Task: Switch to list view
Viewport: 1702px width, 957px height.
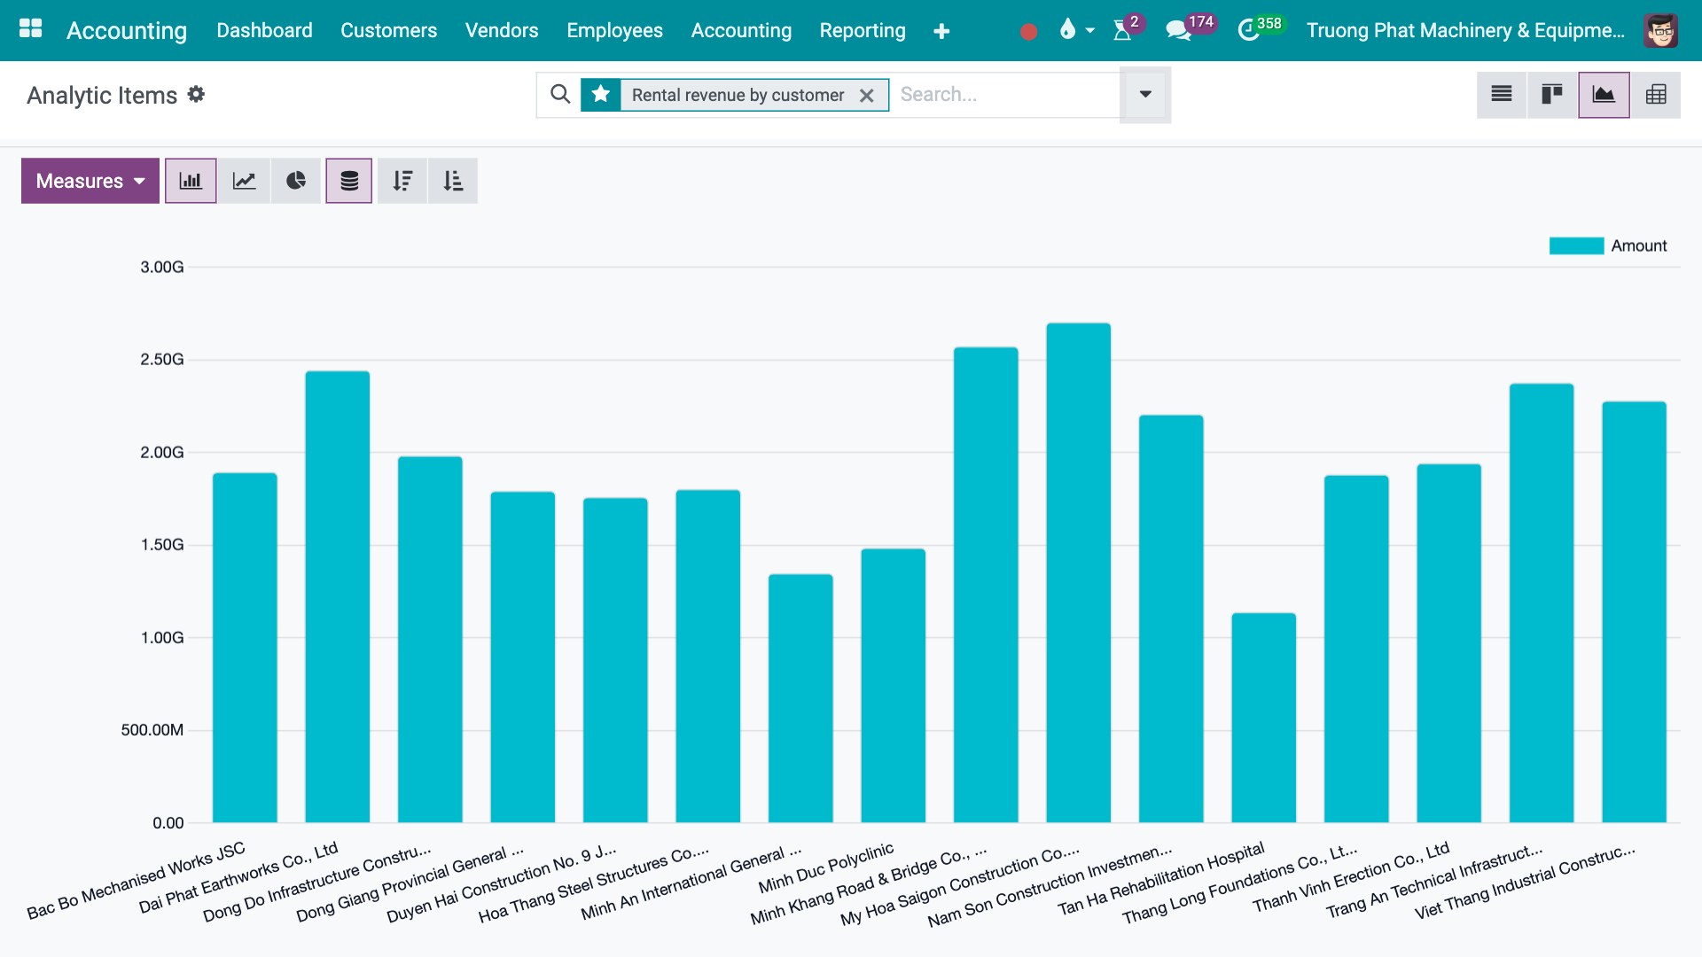Action: 1502,94
